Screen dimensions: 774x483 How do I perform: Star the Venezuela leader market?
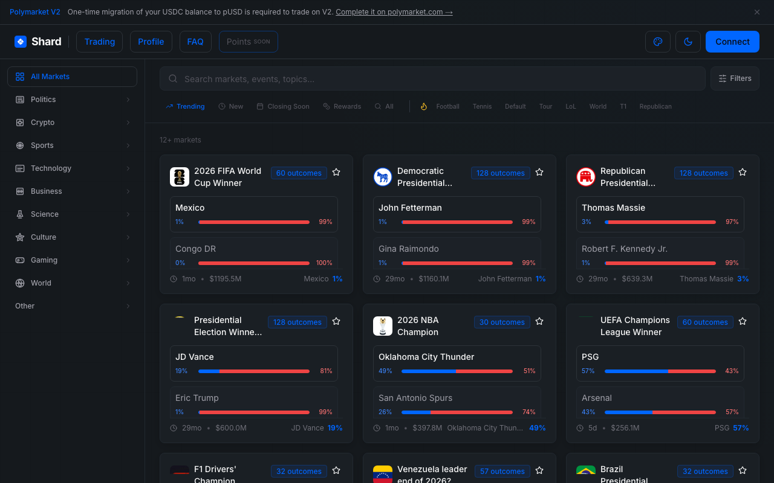coord(539,470)
